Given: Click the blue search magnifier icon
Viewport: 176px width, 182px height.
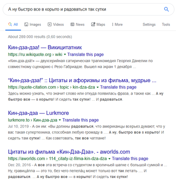Looking at the screenshot, I should click(x=166, y=9).
